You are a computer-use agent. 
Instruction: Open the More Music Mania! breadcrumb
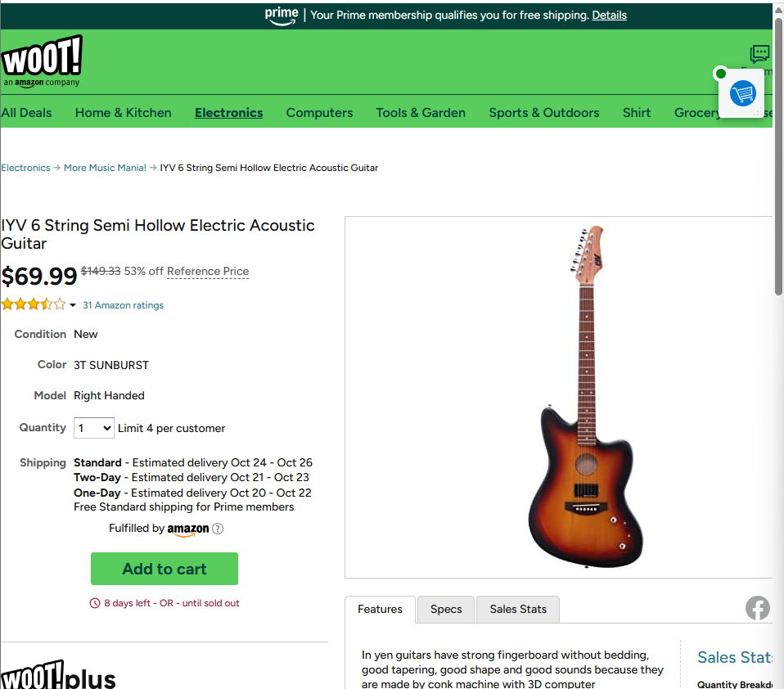[105, 168]
